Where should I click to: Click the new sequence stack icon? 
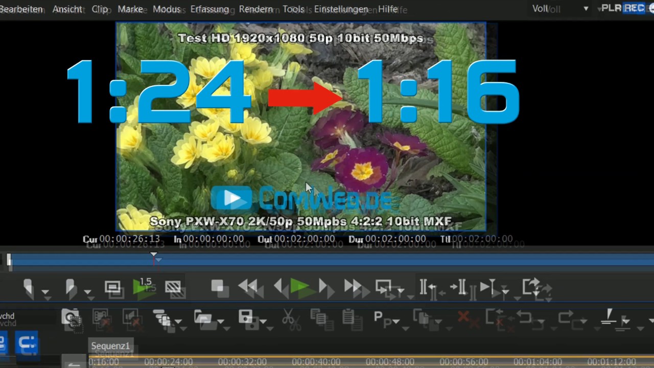(x=161, y=317)
